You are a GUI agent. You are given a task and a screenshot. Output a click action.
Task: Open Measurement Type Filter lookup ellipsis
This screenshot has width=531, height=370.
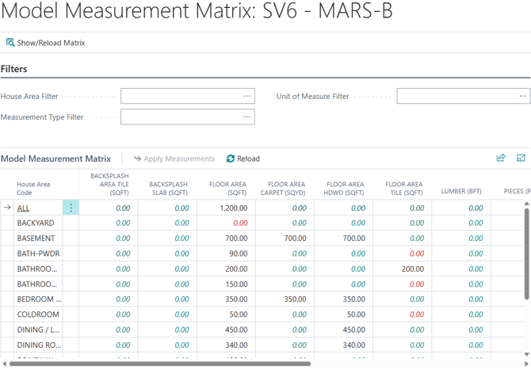click(x=246, y=116)
